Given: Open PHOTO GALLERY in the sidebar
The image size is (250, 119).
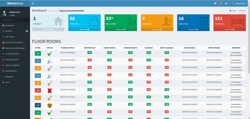Looking at the screenshot, I should point(15,60).
